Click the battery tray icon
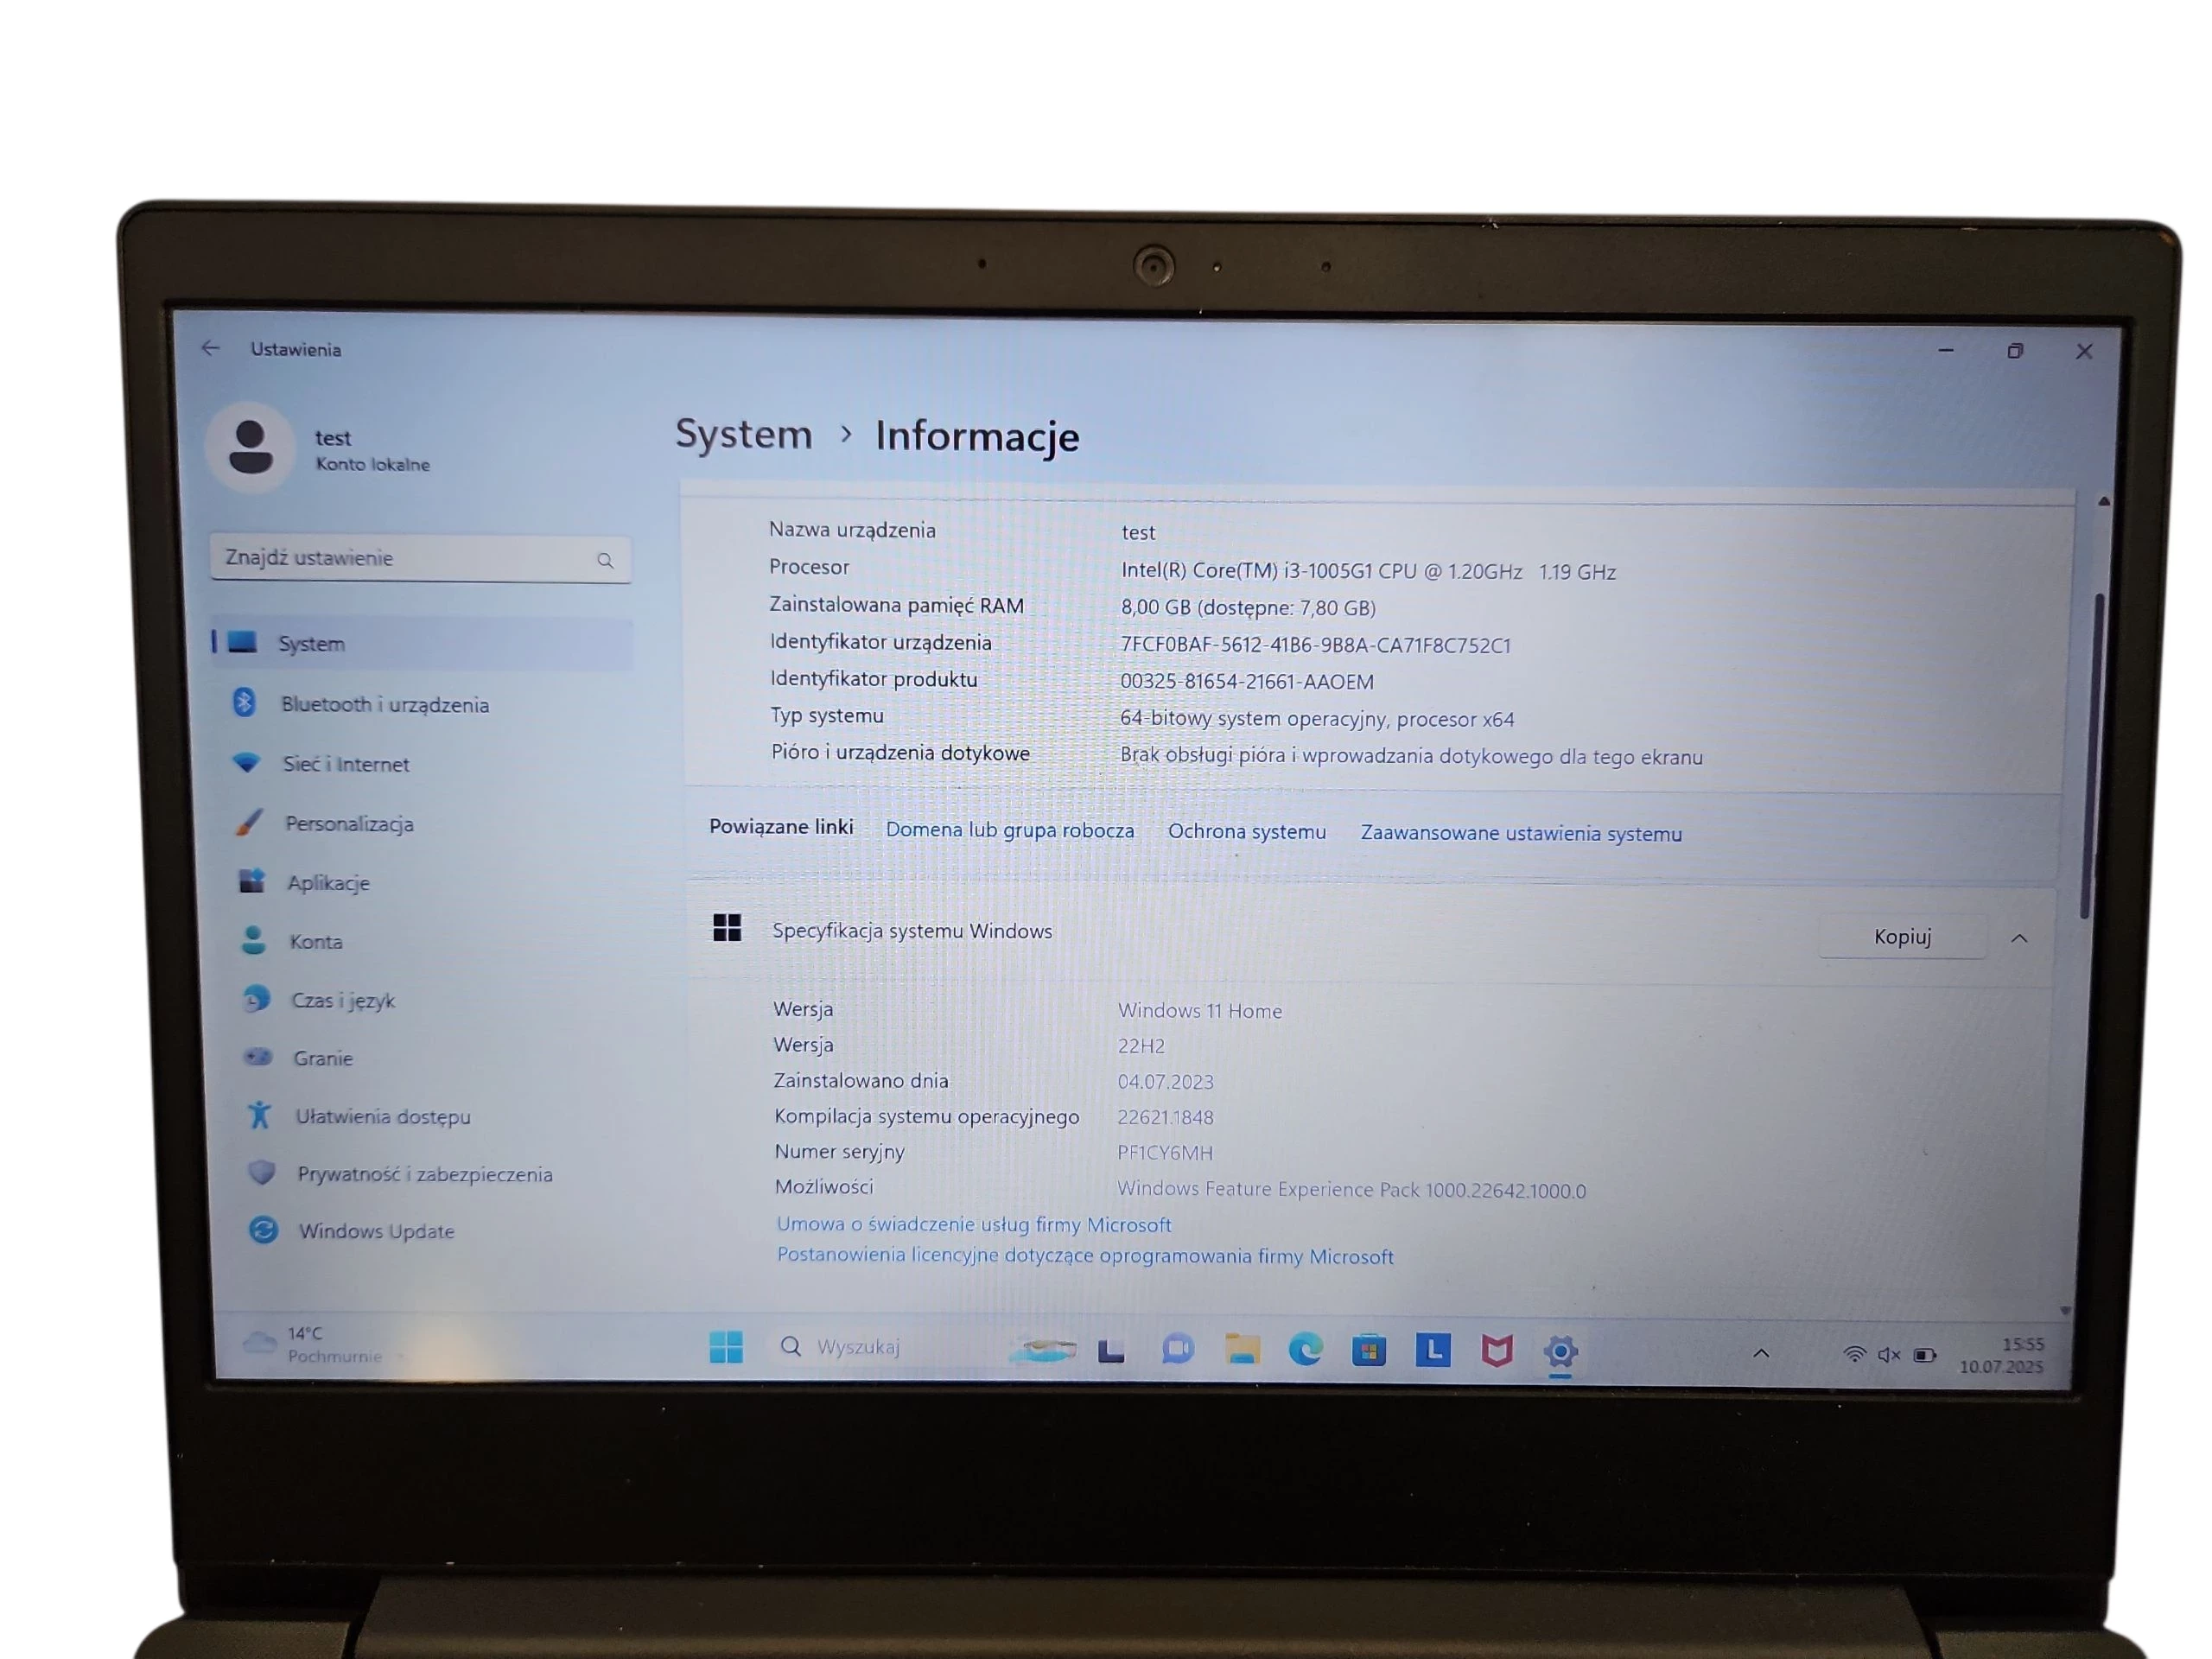2212x1659 pixels. [x=1924, y=1356]
